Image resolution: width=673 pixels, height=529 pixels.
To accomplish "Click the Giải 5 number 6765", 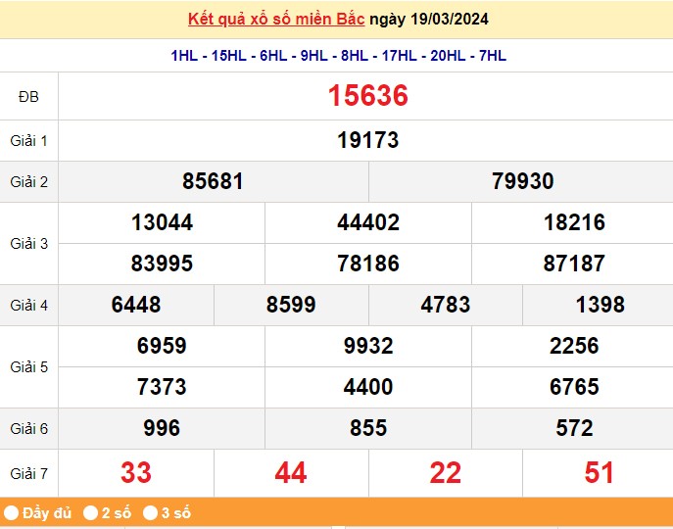I will [x=574, y=386].
